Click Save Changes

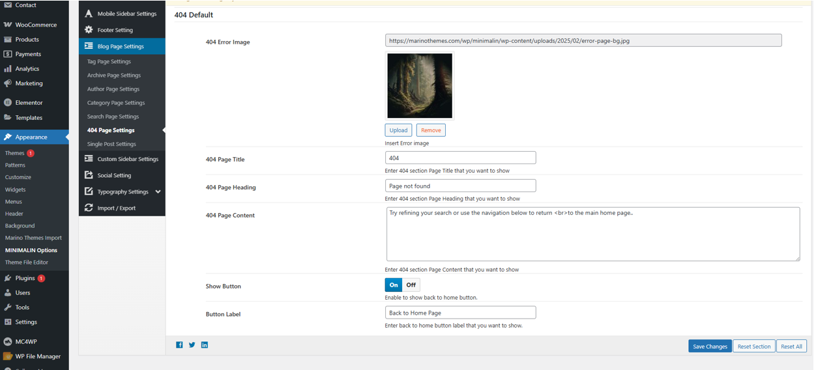[x=710, y=347]
